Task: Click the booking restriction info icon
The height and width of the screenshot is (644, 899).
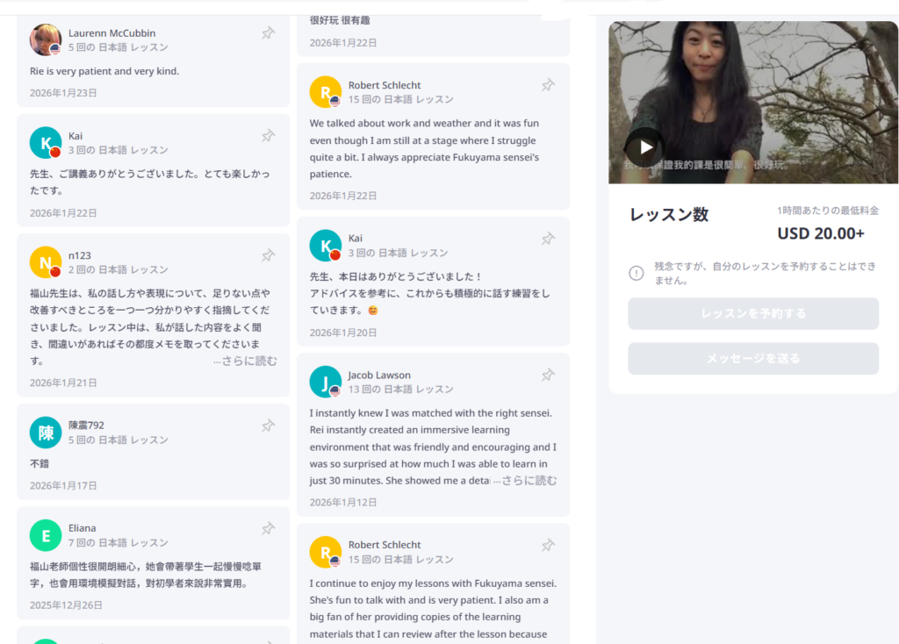Action: [636, 273]
